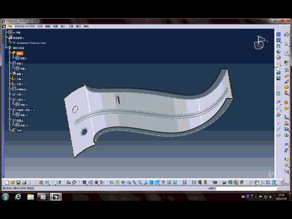Open the 工具 menu
Viewport: 292px width, 219px height.
71,27
